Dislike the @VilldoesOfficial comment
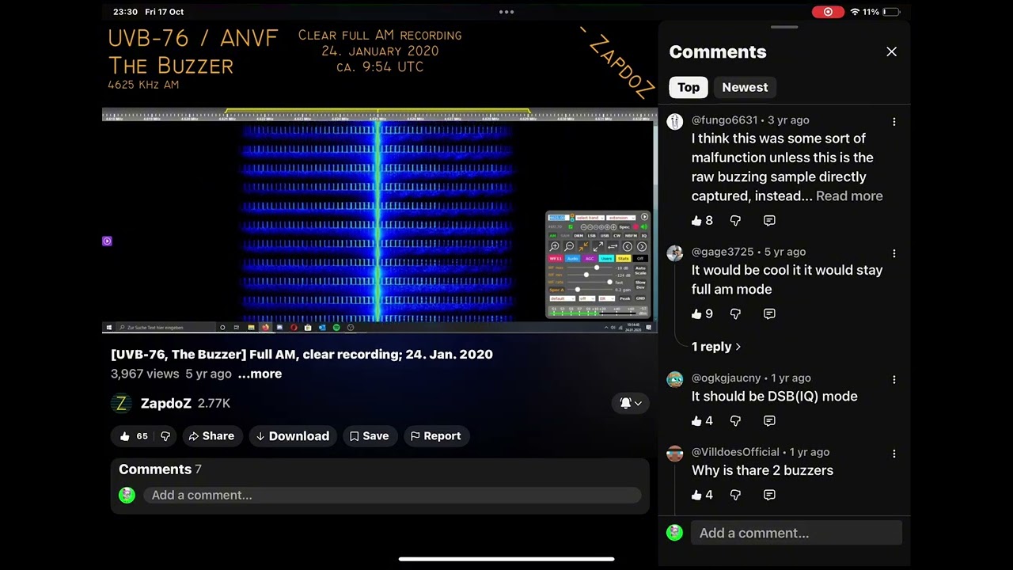 pyautogui.click(x=735, y=495)
